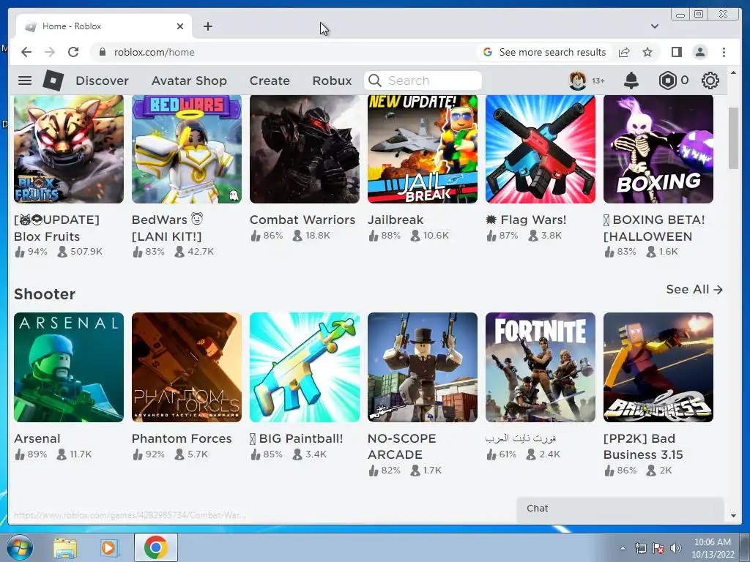The width and height of the screenshot is (750, 562).
Task: Click the roblox.com/home address bar
Action: coord(154,52)
